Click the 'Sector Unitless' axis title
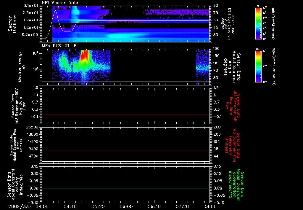Screen dimensions: 303x210 [12, 24]
